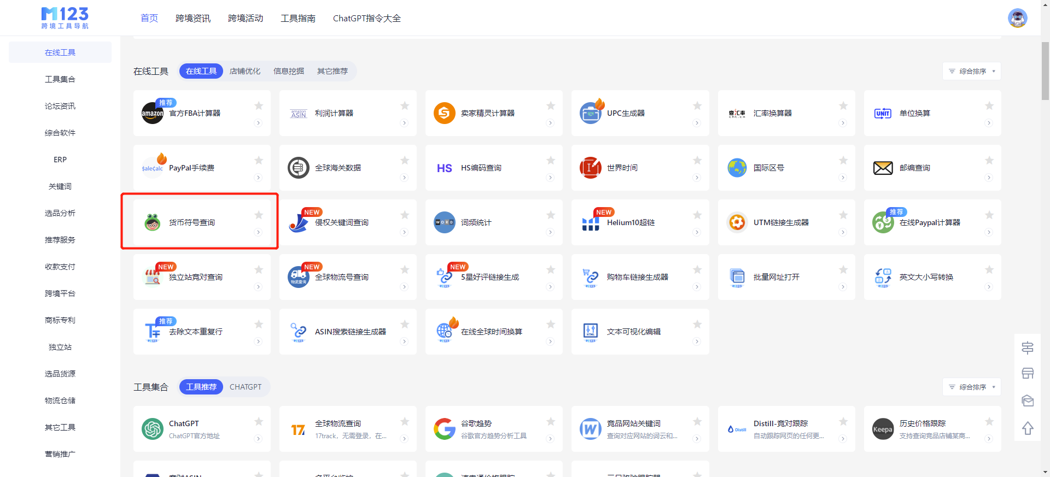1050x477 pixels.
Task: Open 综合排序 dropdown for 在线工具 section
Action: (972, 71)
